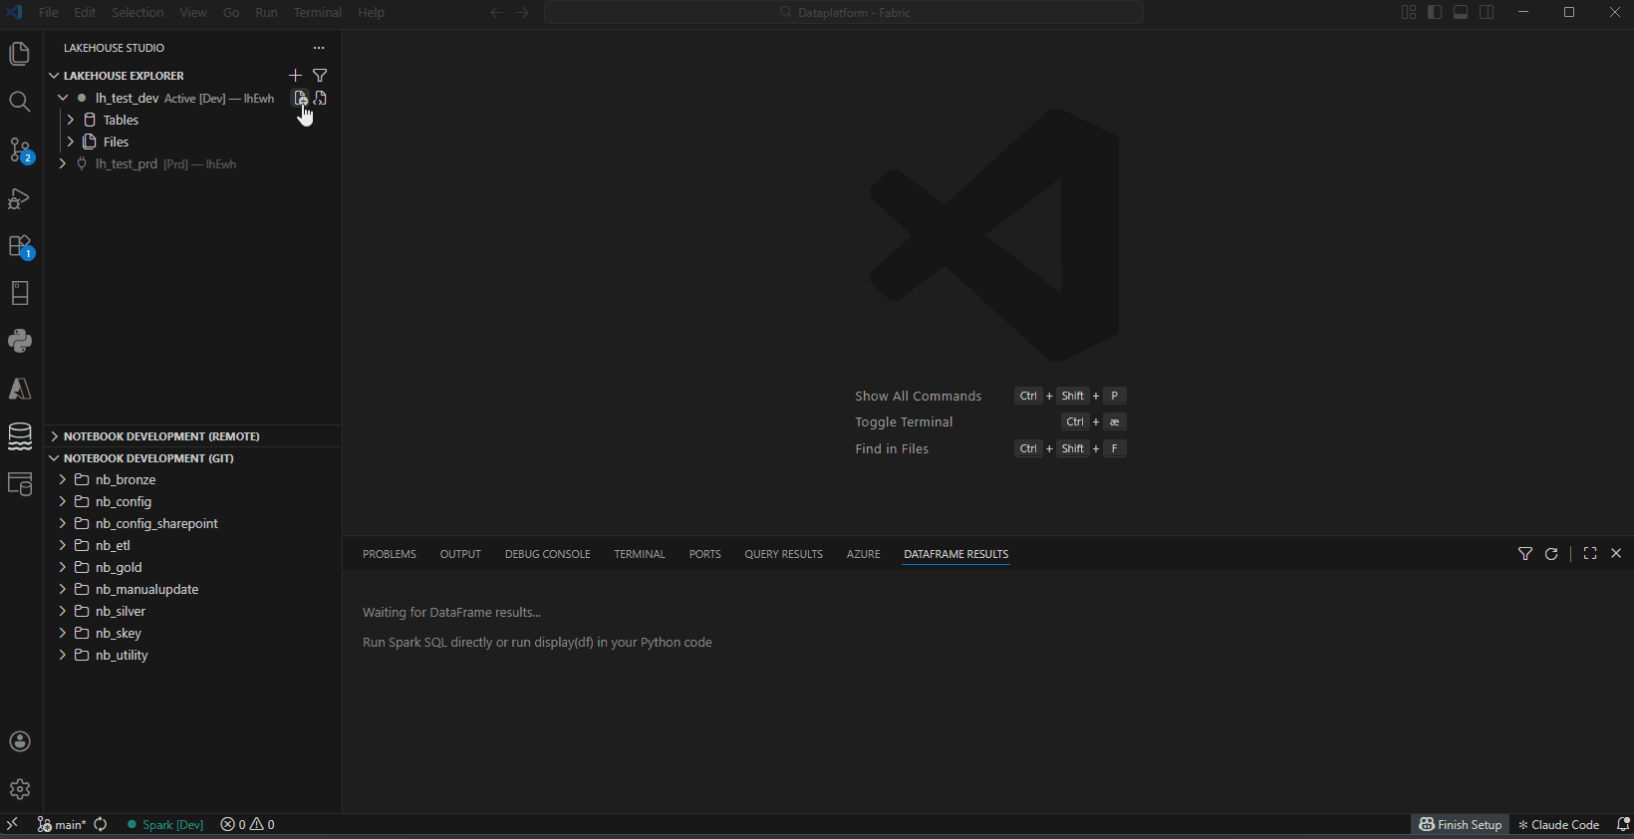Open the Extensions view
Viewport: 1634px width, 839px height.
tap(20, 246)
